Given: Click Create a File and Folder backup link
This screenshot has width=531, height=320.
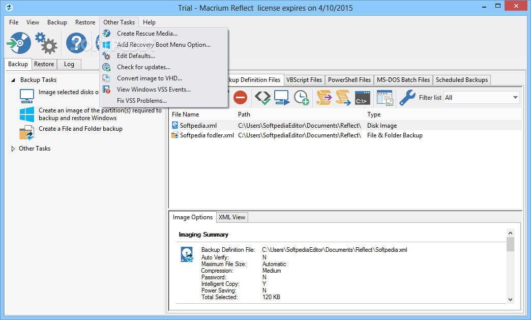Looking at the screenshot, I should pyautogui.click(x=80, y=129).
